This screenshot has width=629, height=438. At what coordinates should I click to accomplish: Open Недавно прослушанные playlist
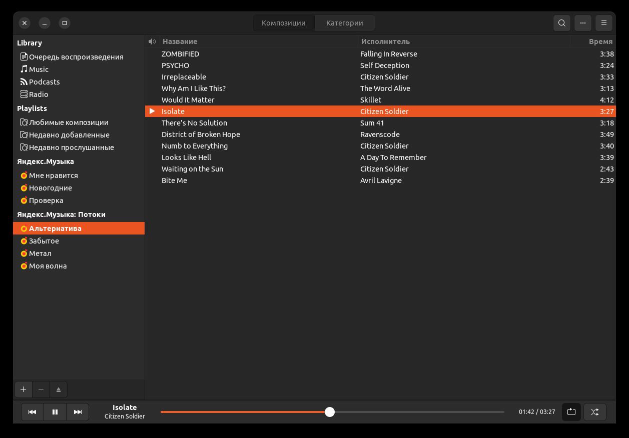pos(79,147)
